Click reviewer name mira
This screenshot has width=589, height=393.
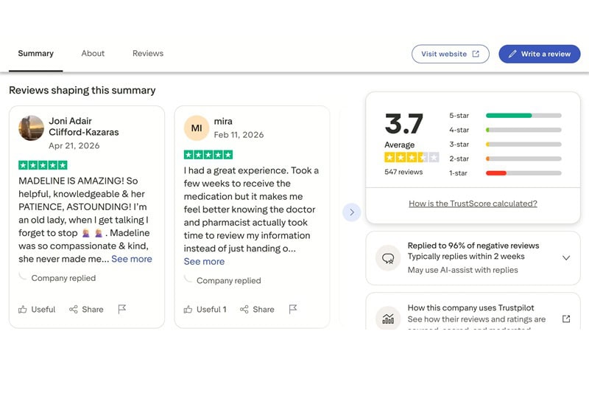[223, 121]
